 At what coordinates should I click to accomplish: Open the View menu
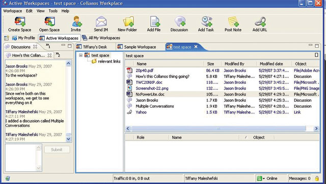(41, 11)
